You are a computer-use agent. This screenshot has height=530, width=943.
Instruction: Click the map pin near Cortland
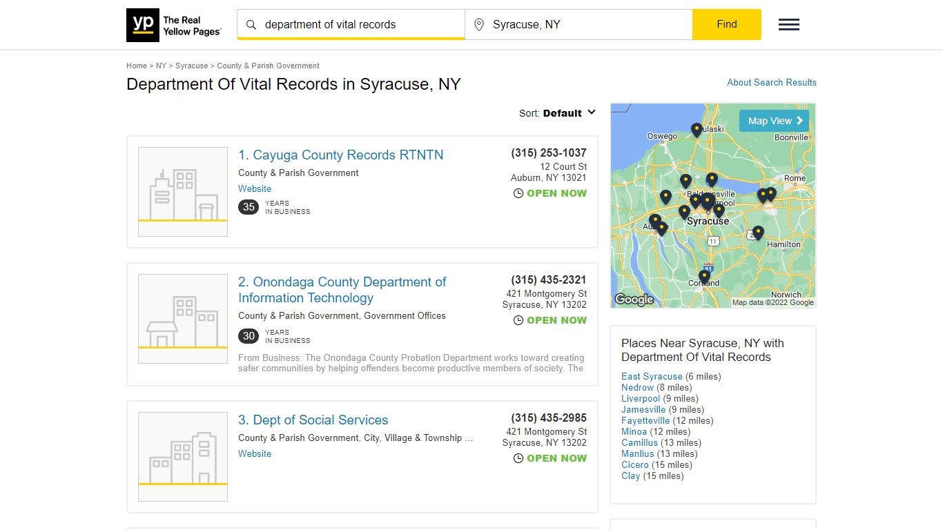click(704, 277)
